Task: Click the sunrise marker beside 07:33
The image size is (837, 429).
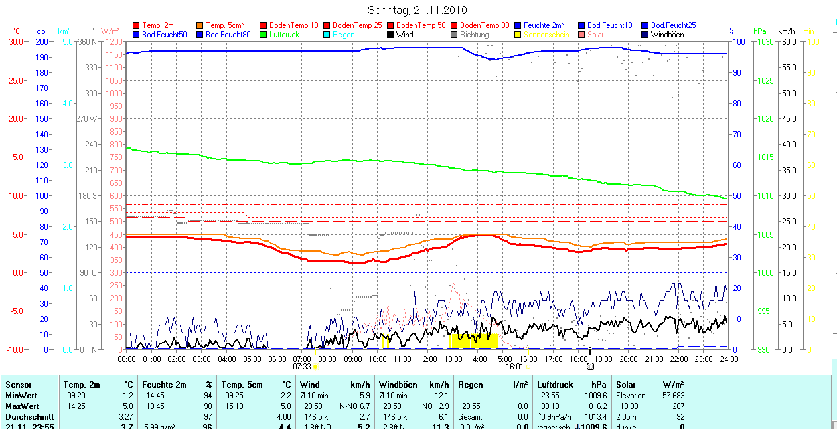Action: coord(315,367)
